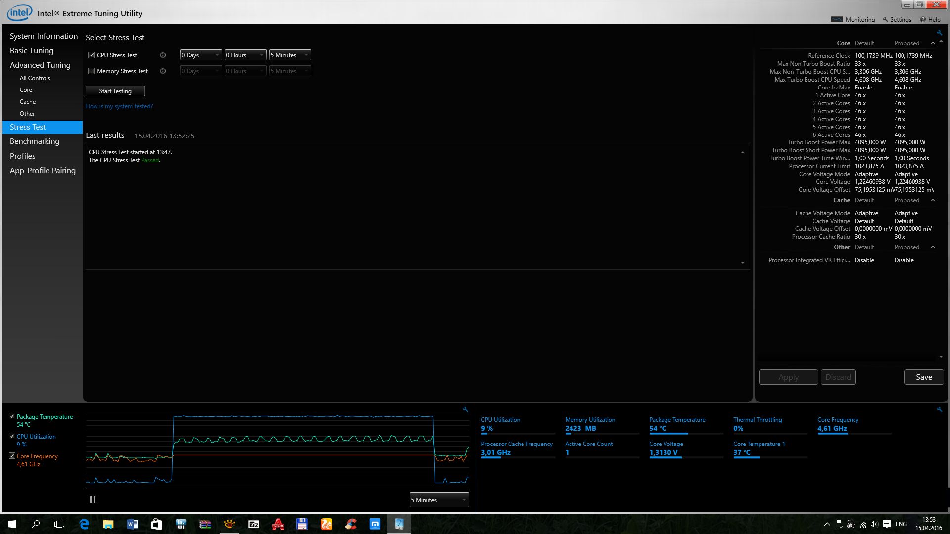Pause the monitoring graph
This screenshot has width=950, height=534.
[93, 500]
